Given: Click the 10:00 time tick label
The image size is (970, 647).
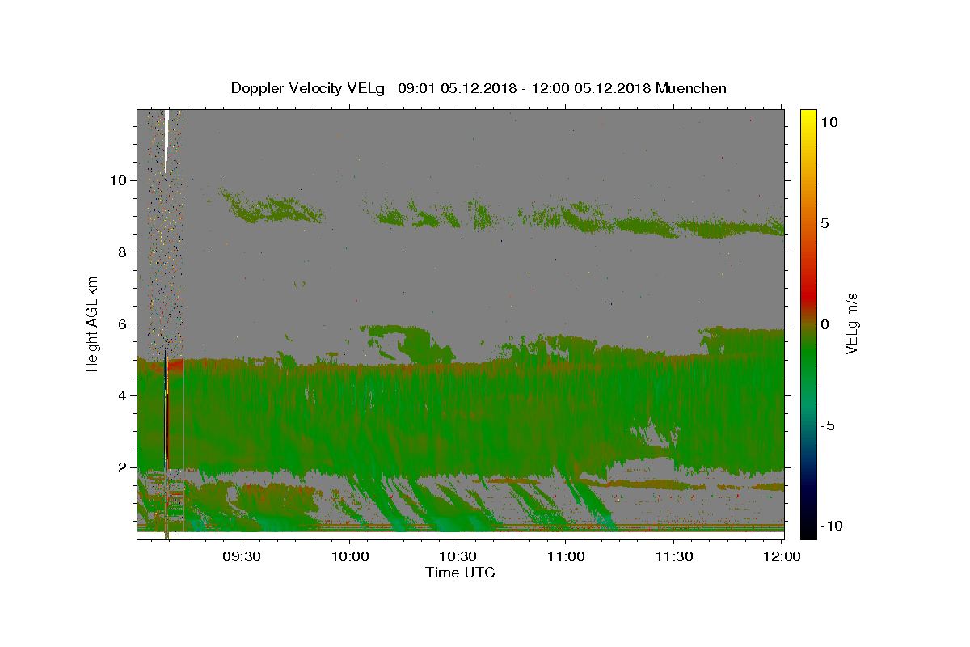Looking at the screenshot, I should (350, 556).
